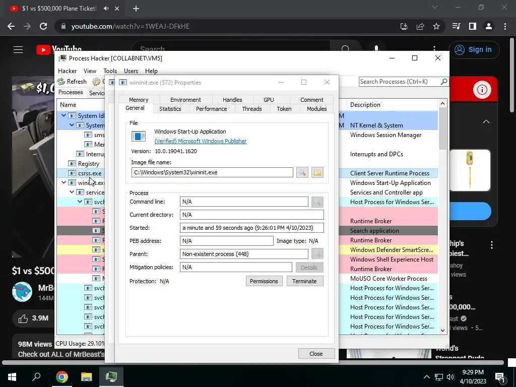Collapse wininit.exe tree node
The height and width of the screenshot is (387, 516).
point(63,182)
